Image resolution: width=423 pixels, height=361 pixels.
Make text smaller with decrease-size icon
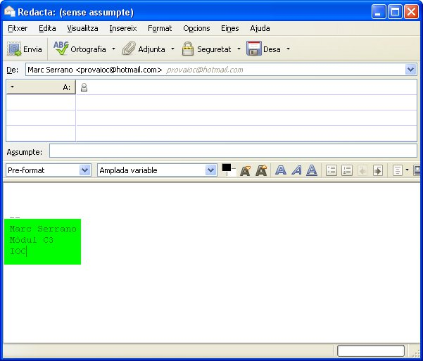(x=246, y=170)
